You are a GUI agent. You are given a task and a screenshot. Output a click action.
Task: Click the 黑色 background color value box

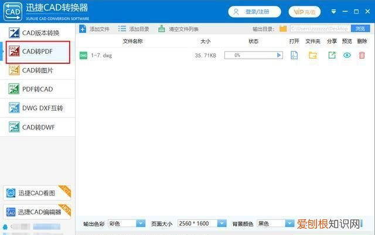(271, 223)
